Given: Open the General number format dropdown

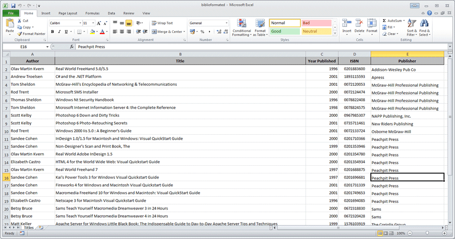Looking at the screenshot, I should pos(226,23).
